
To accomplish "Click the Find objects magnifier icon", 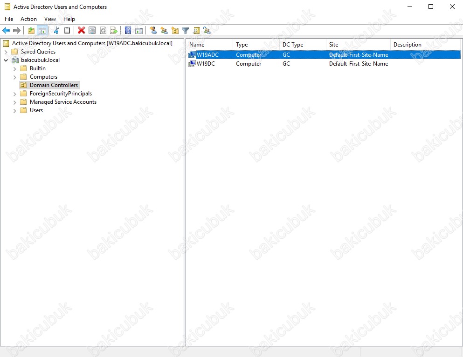I will point(196,30).
